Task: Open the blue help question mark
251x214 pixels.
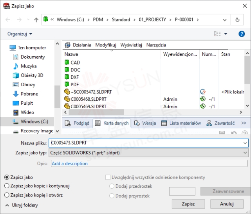Action: tap(242, 34)
